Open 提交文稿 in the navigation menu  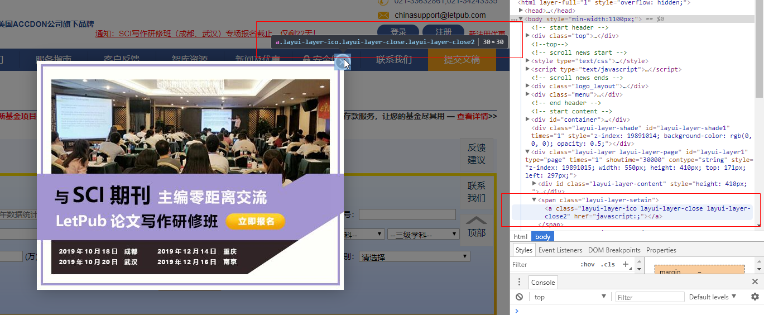point(462,60)
